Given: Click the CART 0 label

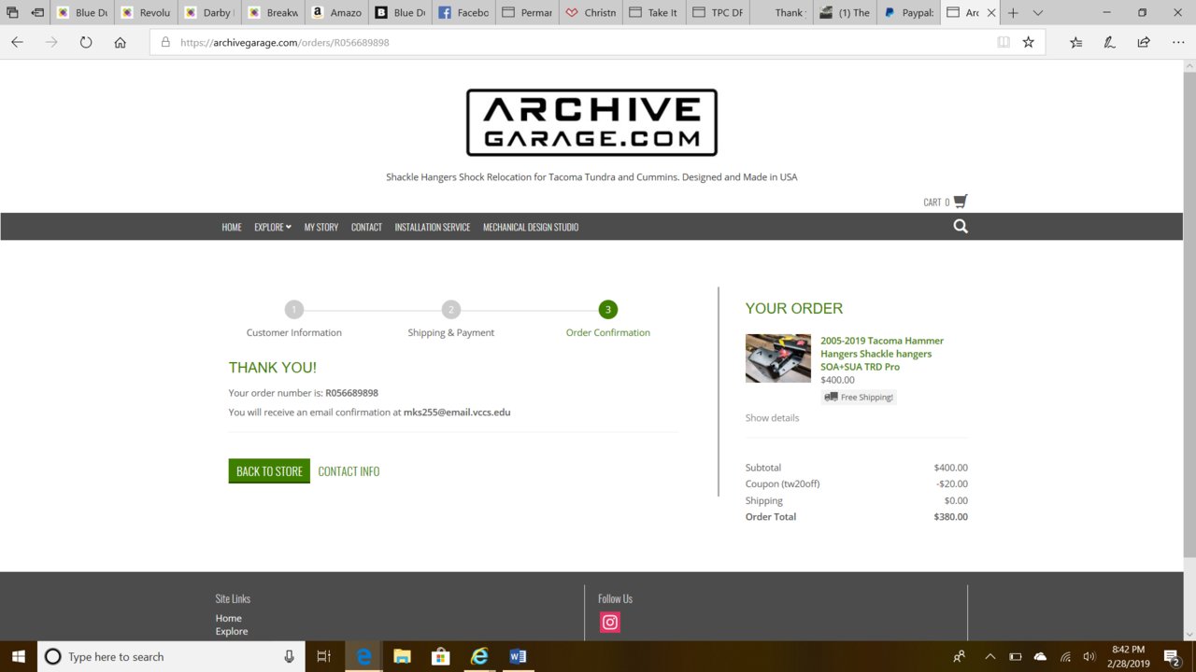Looking at the screenshot, I should tap(936, 202).
